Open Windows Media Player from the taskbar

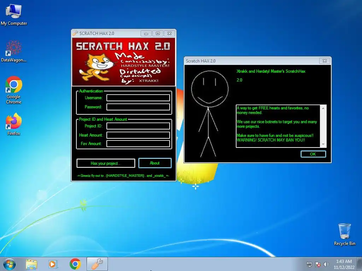coord(53,264)
